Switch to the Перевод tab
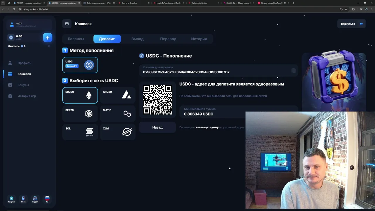The height and width of the screenshot is (211, 375). 168,39
